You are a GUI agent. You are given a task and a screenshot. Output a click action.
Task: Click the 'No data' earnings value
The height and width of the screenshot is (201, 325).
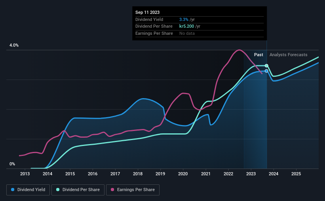[187, 33]
